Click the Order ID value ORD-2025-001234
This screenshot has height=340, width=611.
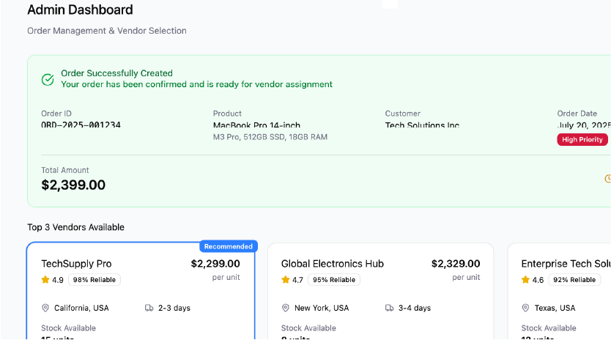[x=81, y=125]
